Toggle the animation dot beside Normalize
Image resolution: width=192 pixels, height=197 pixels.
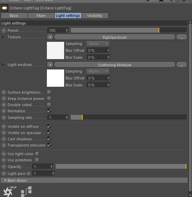coord(4,111)
